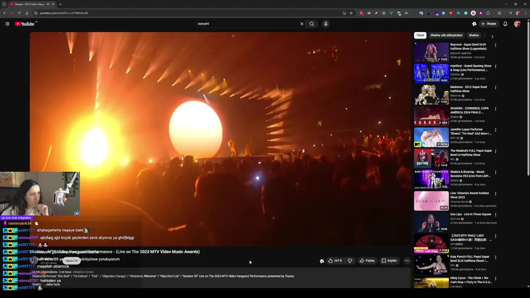
Task: Open Miley Cyrus - The Climb video title
Action: [x=471, y=280]
